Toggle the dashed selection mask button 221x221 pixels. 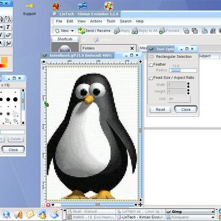pos(44,204)
